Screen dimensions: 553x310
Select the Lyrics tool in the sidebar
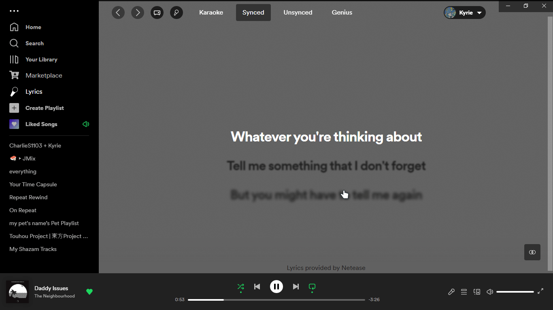[34, 91]
